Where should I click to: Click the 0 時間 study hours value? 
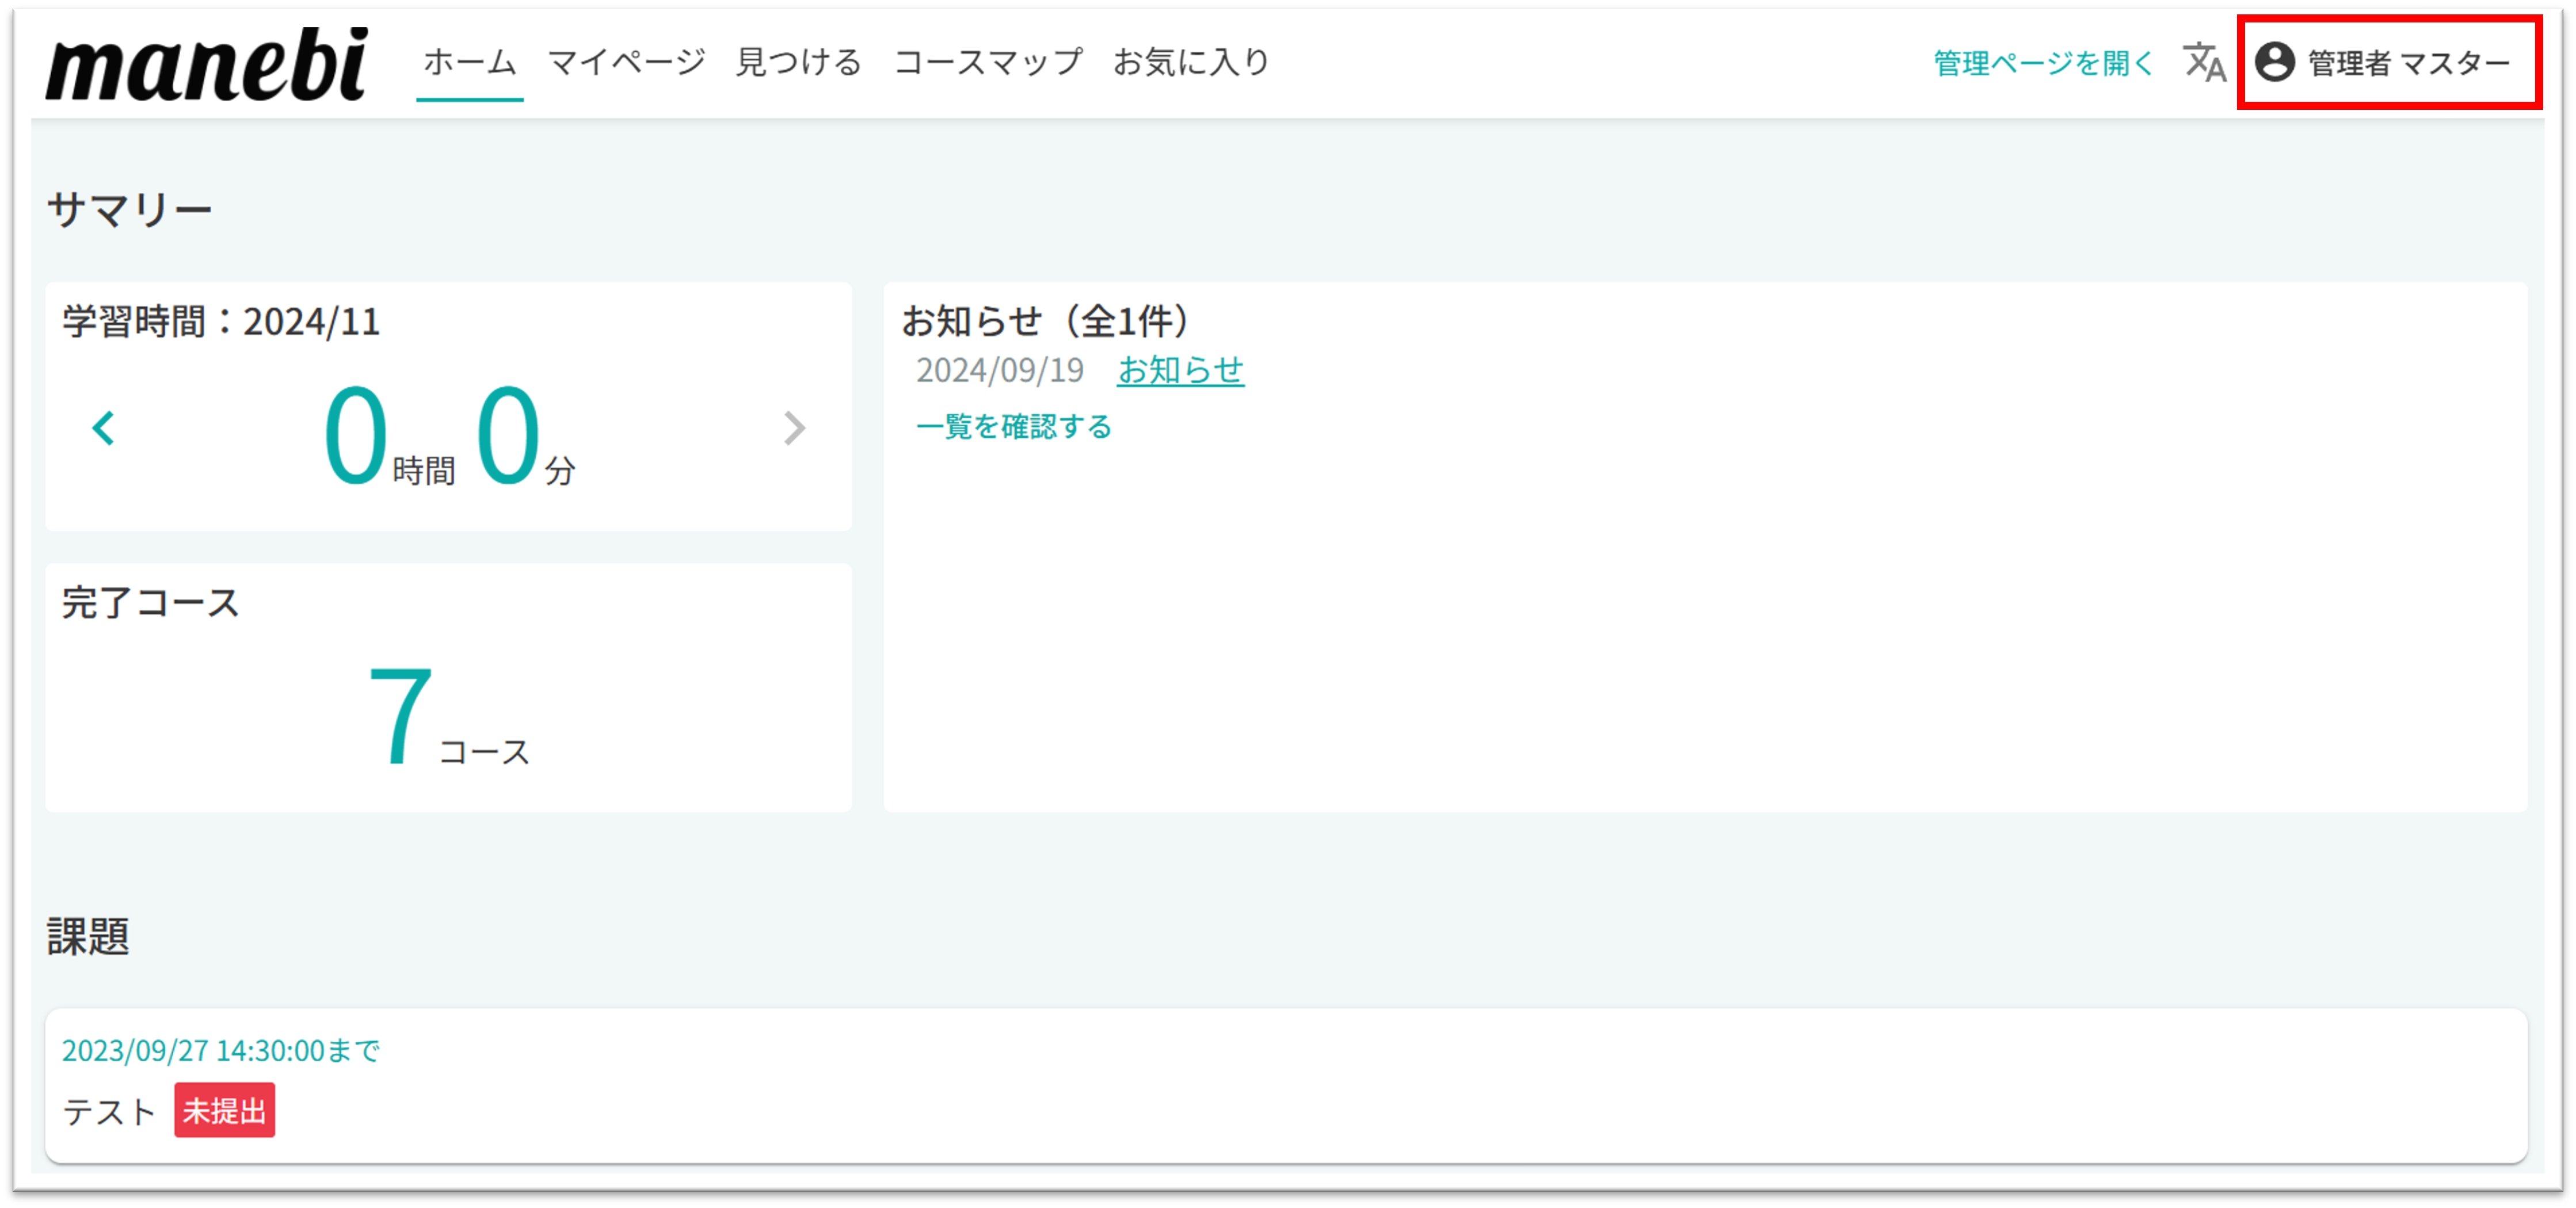(x=389, y=435)
